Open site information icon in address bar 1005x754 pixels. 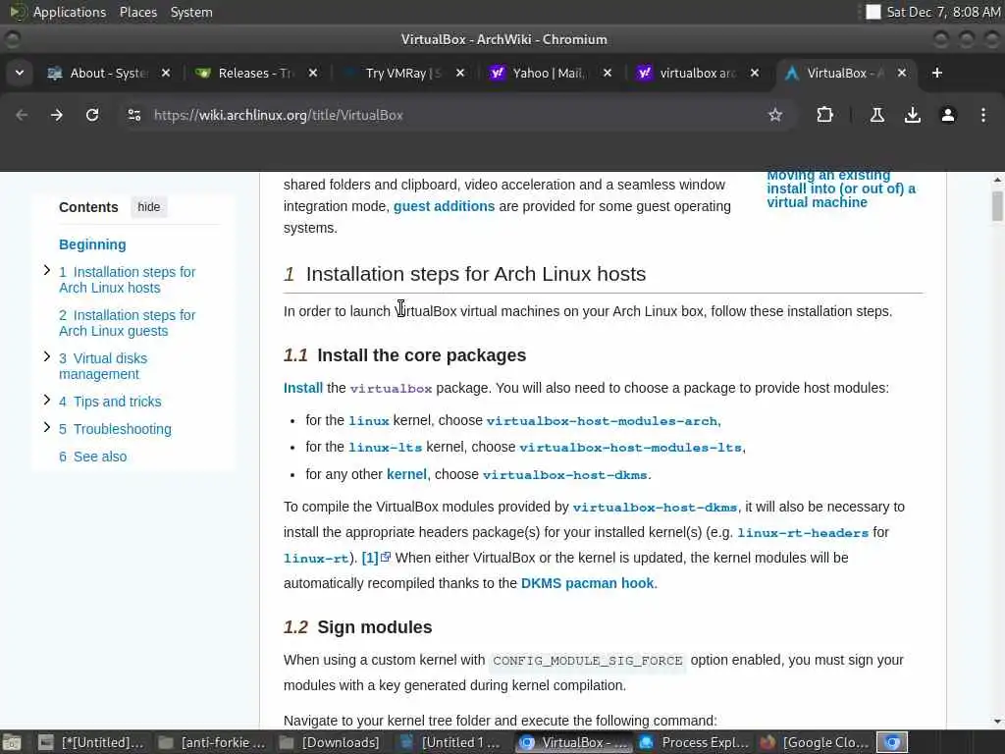133,115
